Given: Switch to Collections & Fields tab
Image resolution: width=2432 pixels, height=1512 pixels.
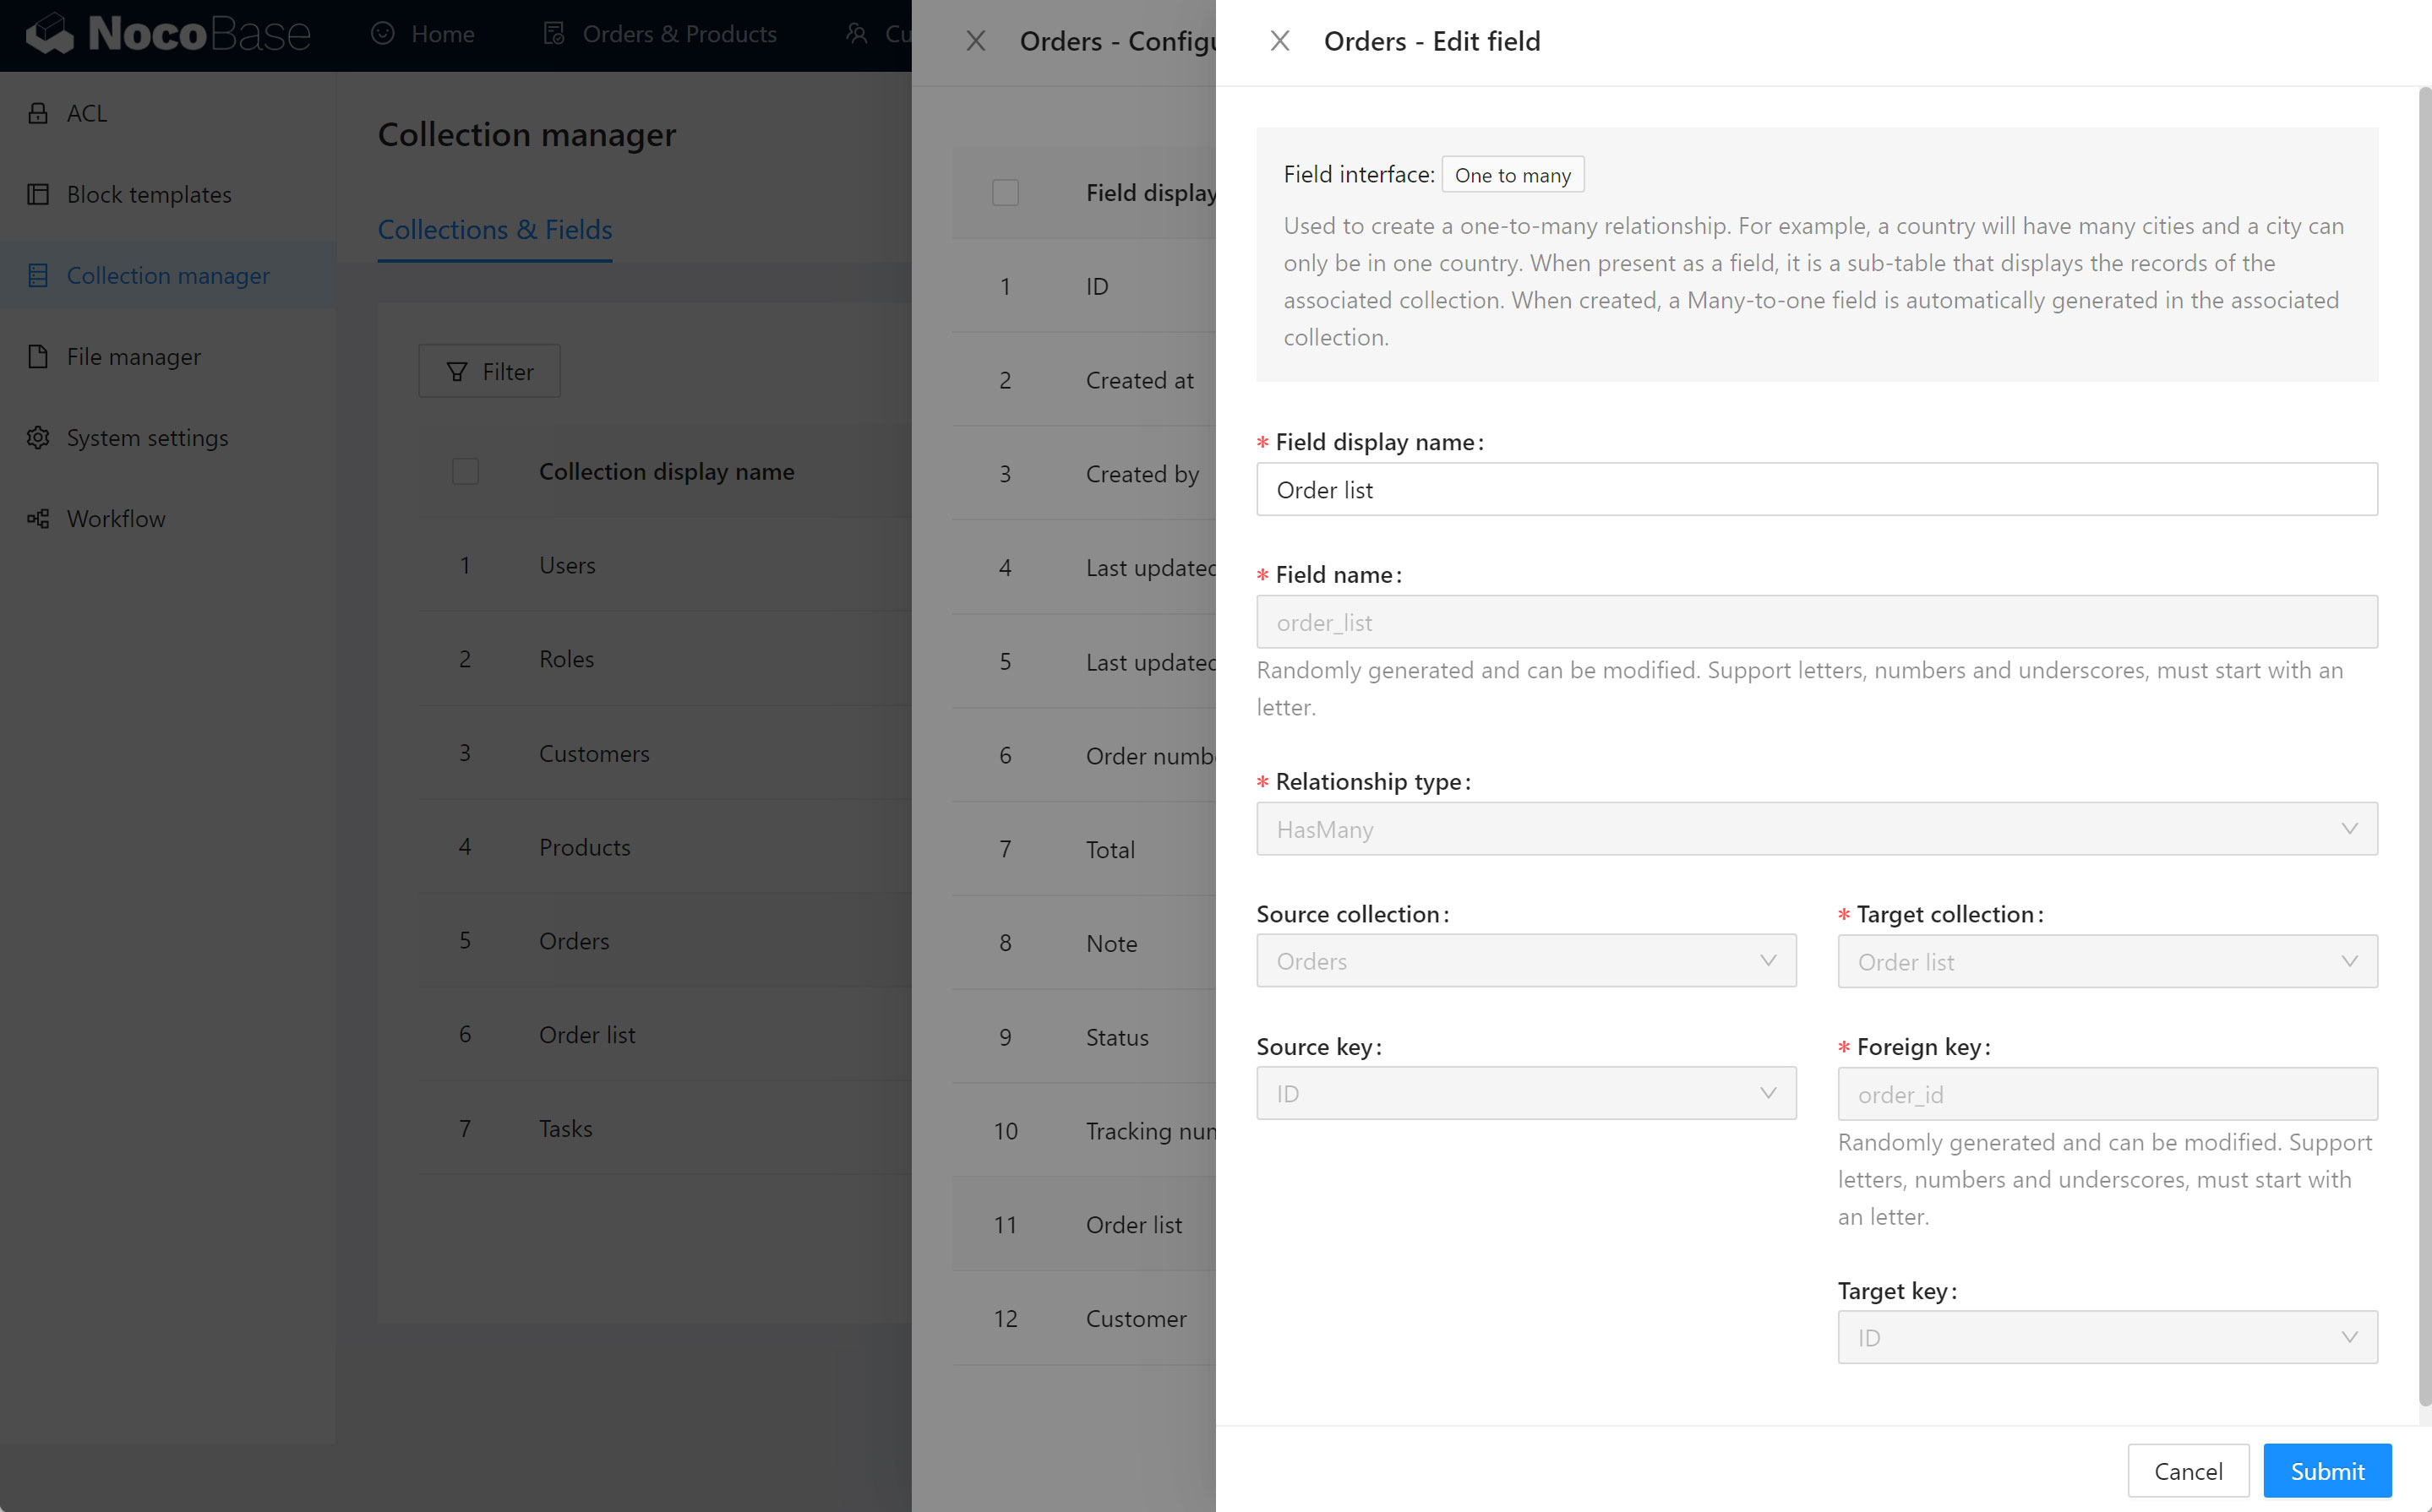Looking at the screenshot, I should pos(494,229).
